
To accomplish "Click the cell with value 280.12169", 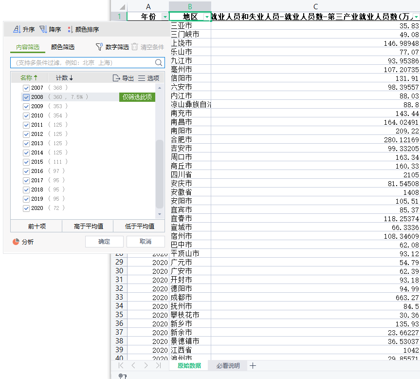I will [x=315, y=140].
